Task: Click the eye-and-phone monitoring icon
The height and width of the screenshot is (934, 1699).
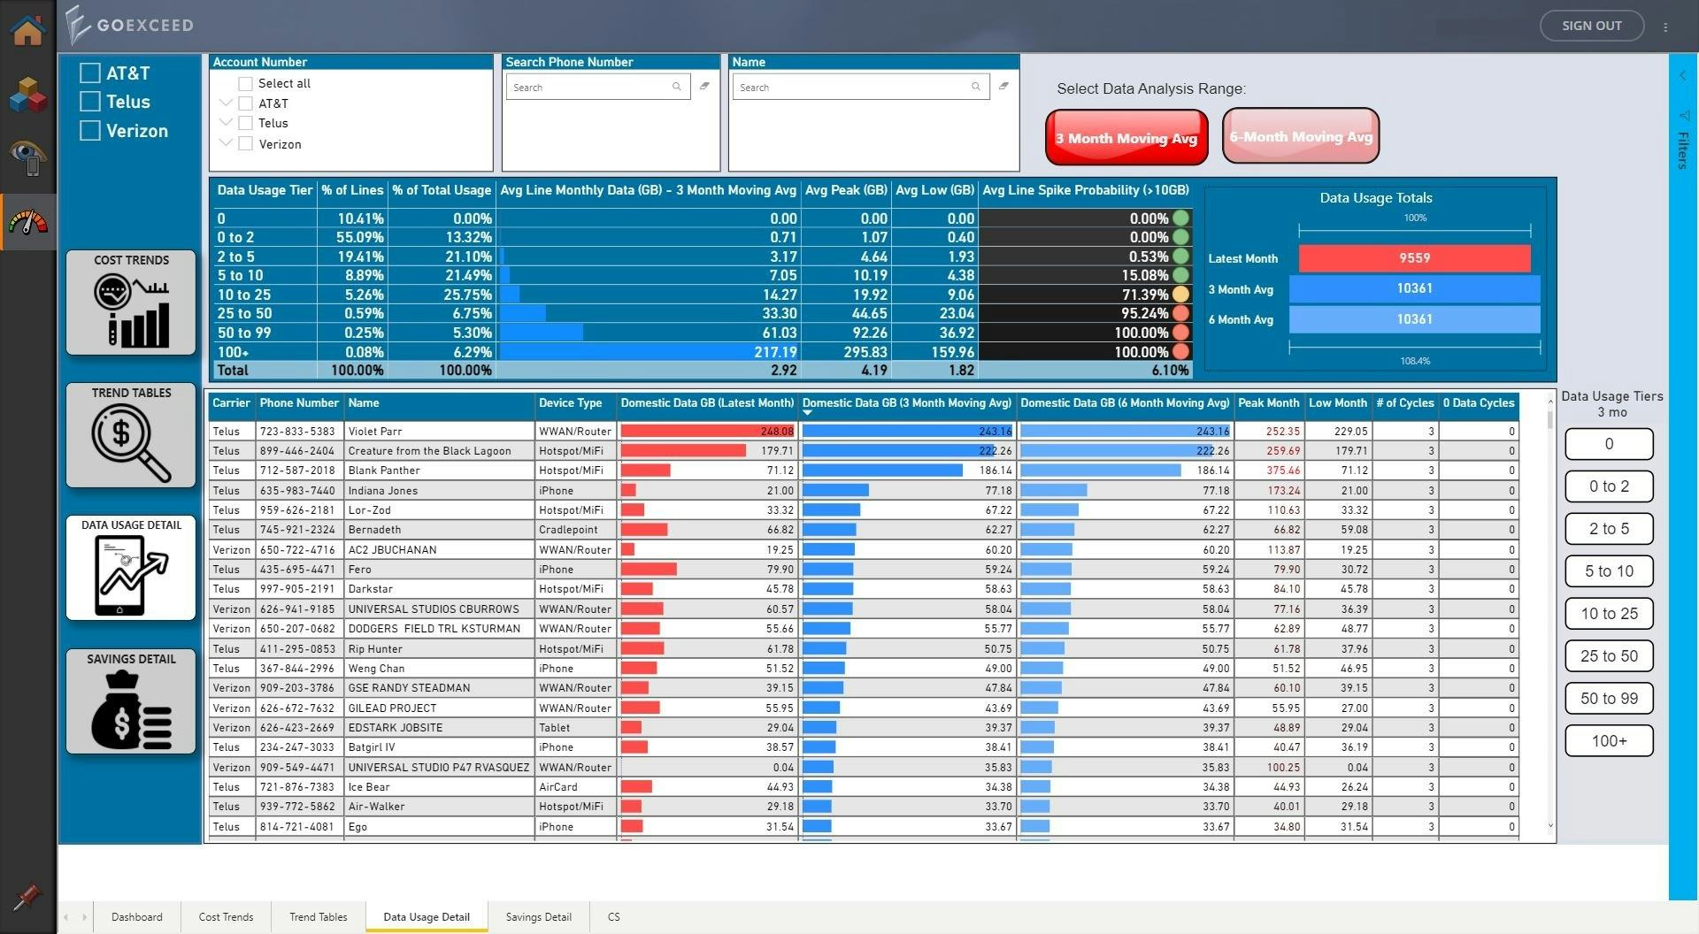Action: pos(27,157)
